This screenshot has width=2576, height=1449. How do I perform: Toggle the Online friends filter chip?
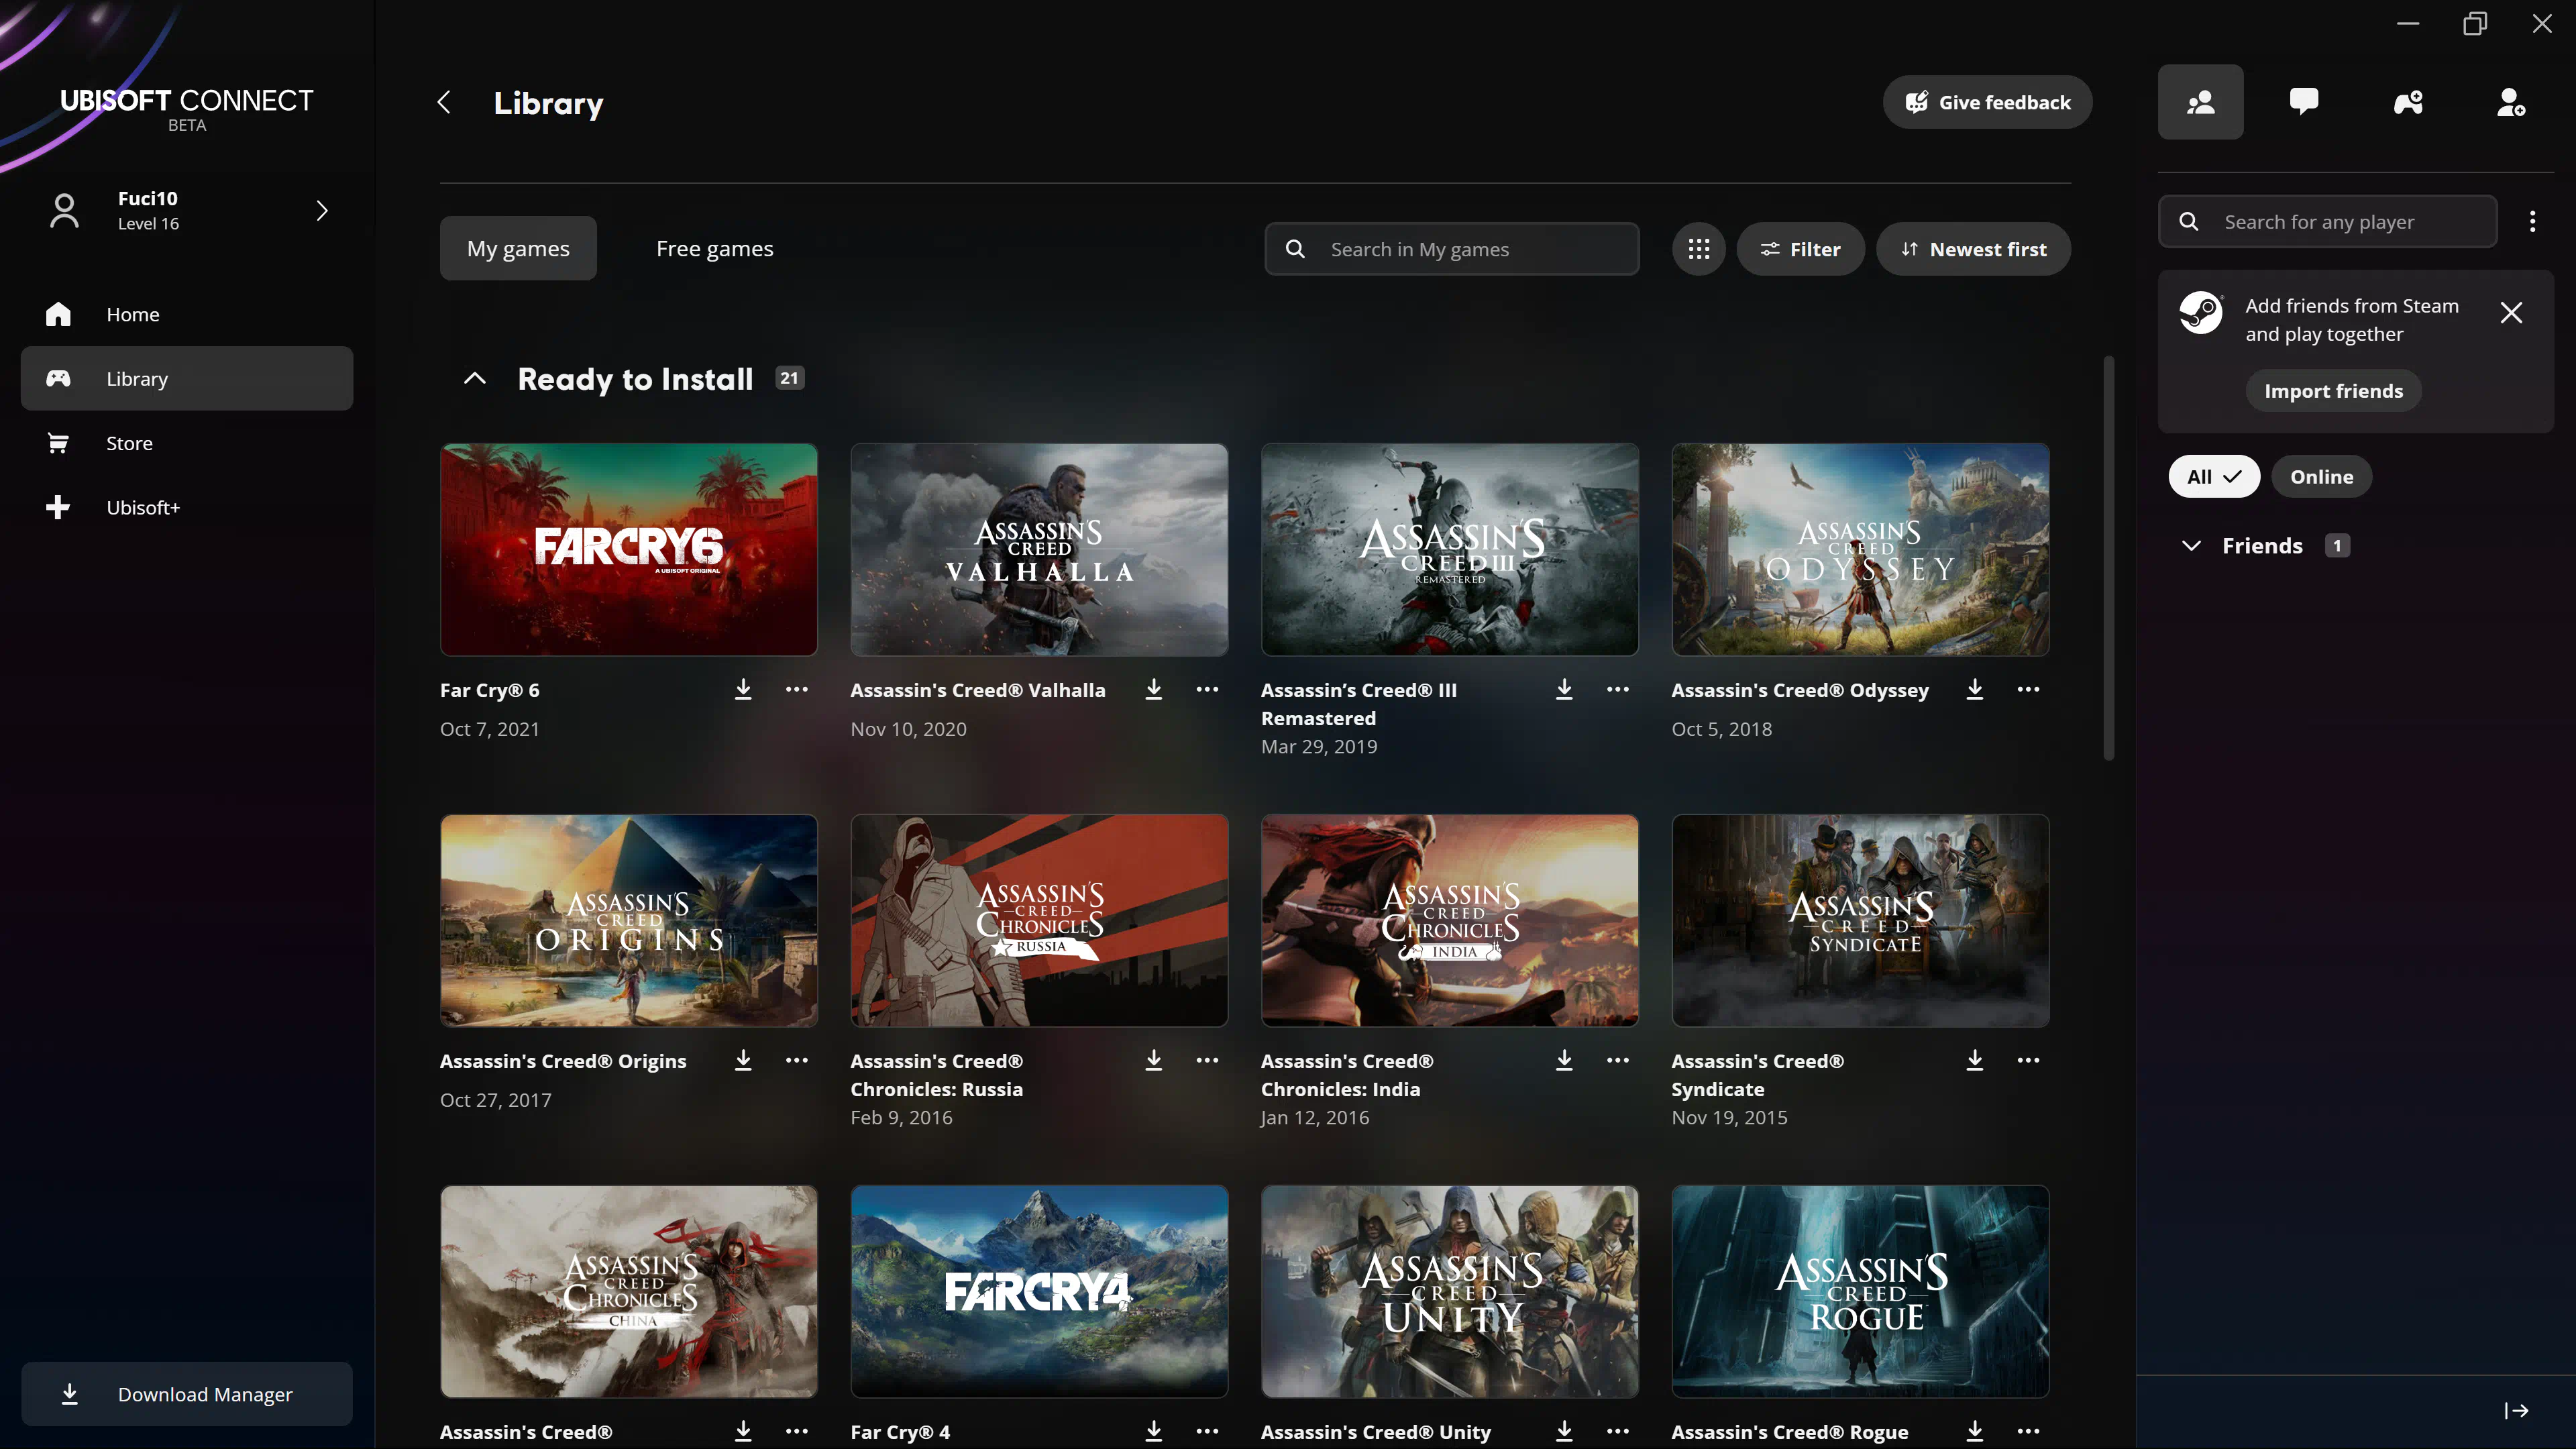point(2321,477)
